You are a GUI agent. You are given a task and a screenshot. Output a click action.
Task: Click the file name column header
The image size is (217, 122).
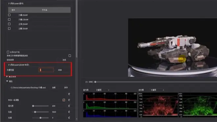click(45, 10)
